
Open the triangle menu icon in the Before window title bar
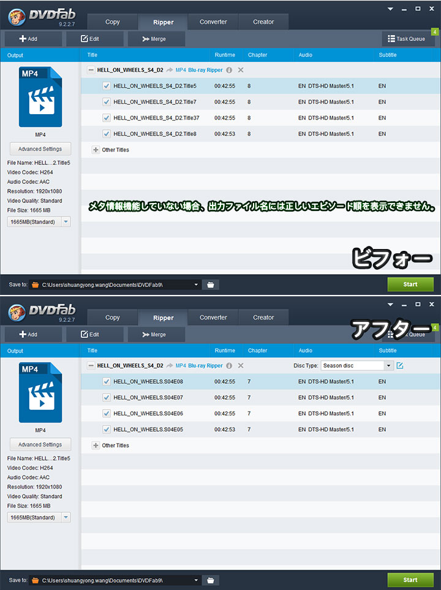(390, 9)
